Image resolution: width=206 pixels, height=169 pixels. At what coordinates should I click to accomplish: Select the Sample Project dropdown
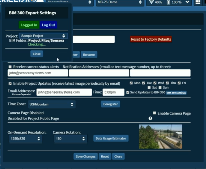43,36
